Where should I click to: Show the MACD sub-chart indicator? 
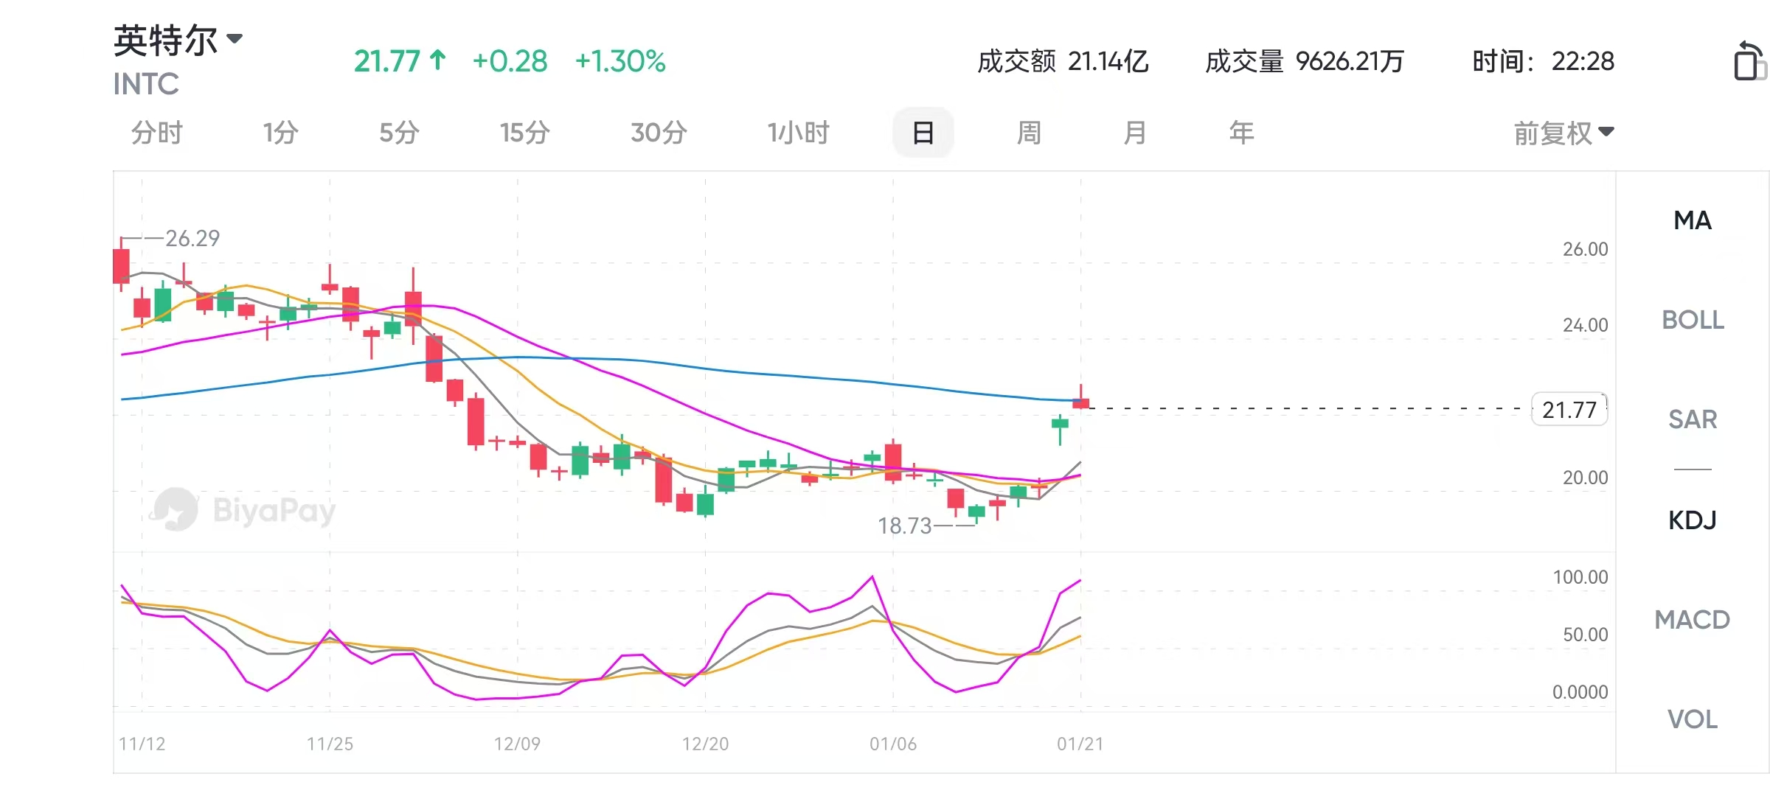pyautogui.click(x=1693, y=620)
